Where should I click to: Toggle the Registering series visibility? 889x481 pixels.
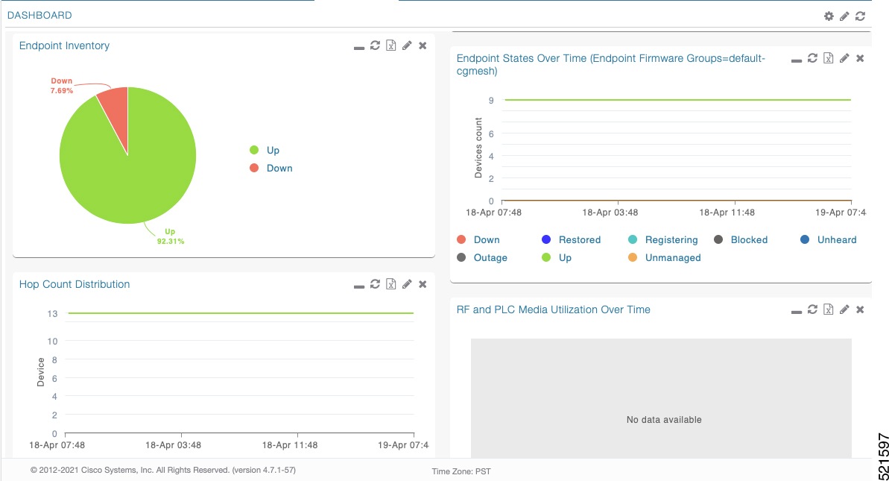click(x=670, y=239)
